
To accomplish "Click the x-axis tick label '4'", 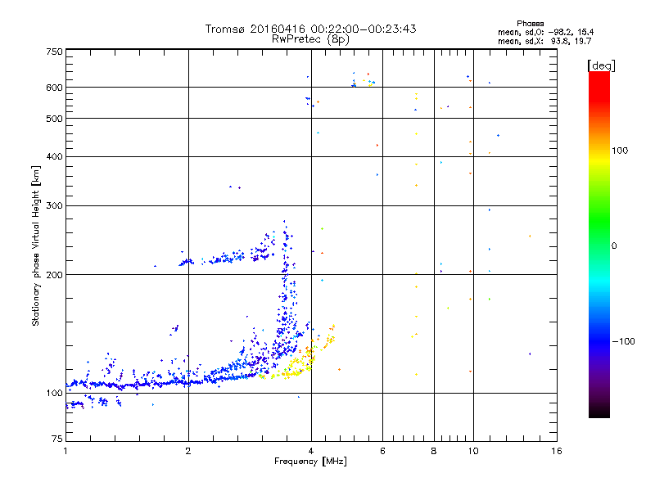I will (311, 451).
